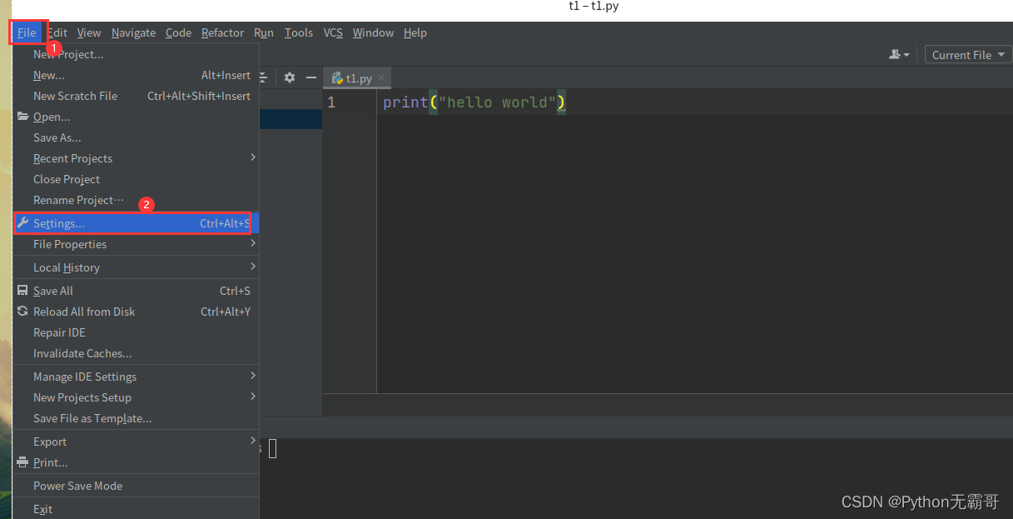Click the Reload All refresh icon

[22, 312]
